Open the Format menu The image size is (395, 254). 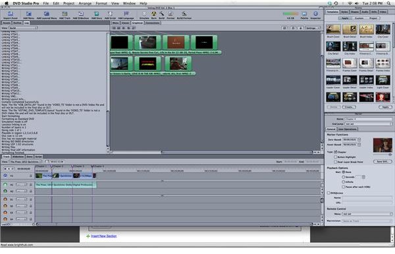coord(101,3)
